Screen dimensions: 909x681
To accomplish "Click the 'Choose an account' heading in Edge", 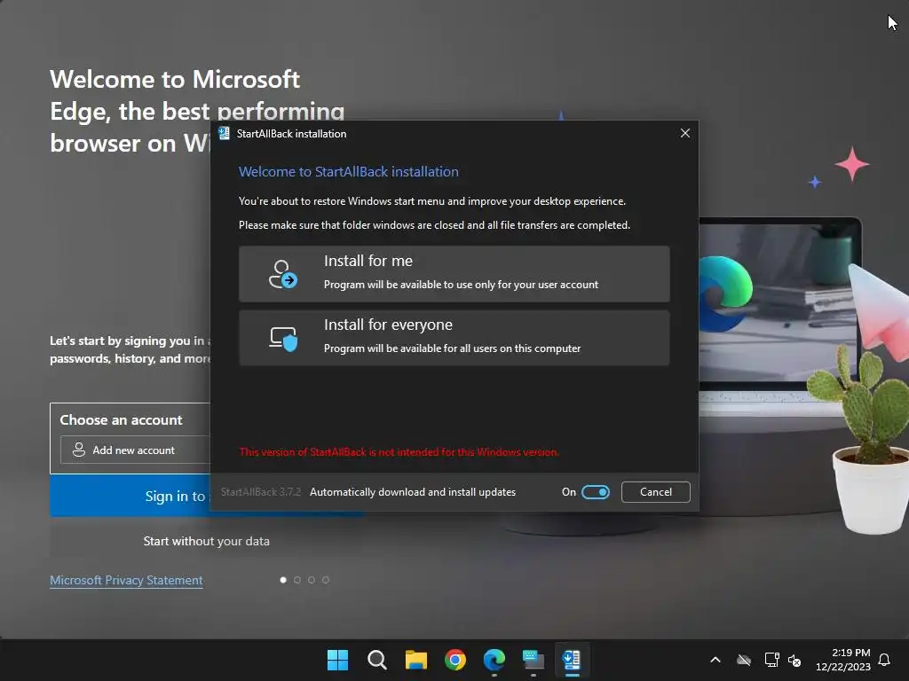I will (x=121, y=419).
